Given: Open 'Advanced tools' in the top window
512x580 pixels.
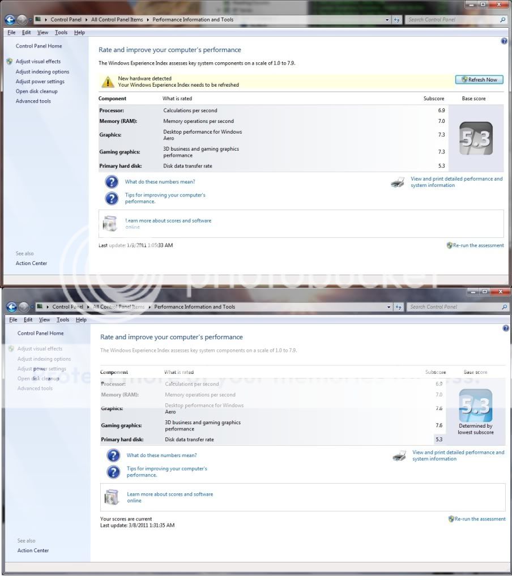Looking at the screenshot, I should pos(33,101).
